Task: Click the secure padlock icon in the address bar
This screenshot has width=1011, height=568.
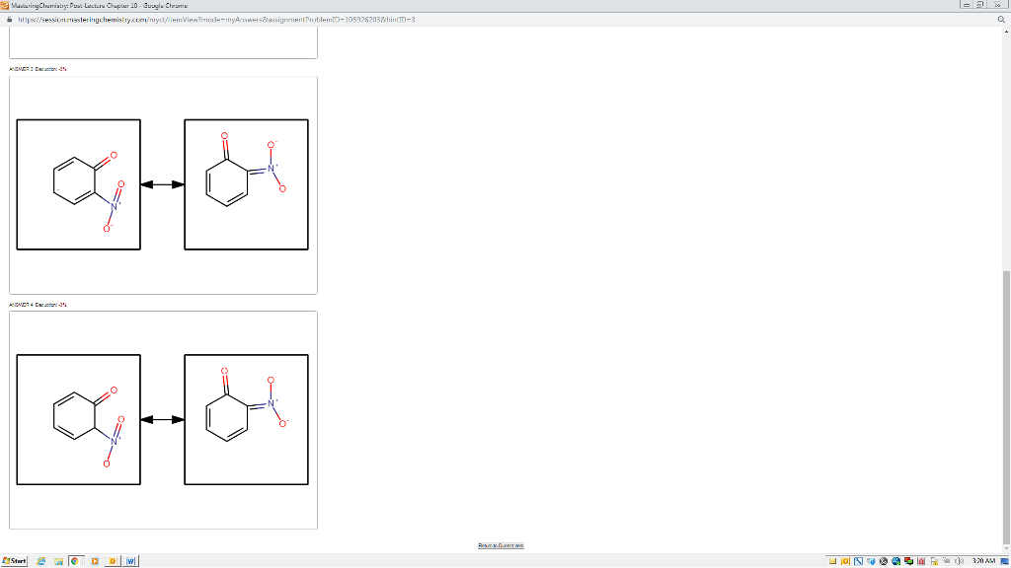Action: 12,17
